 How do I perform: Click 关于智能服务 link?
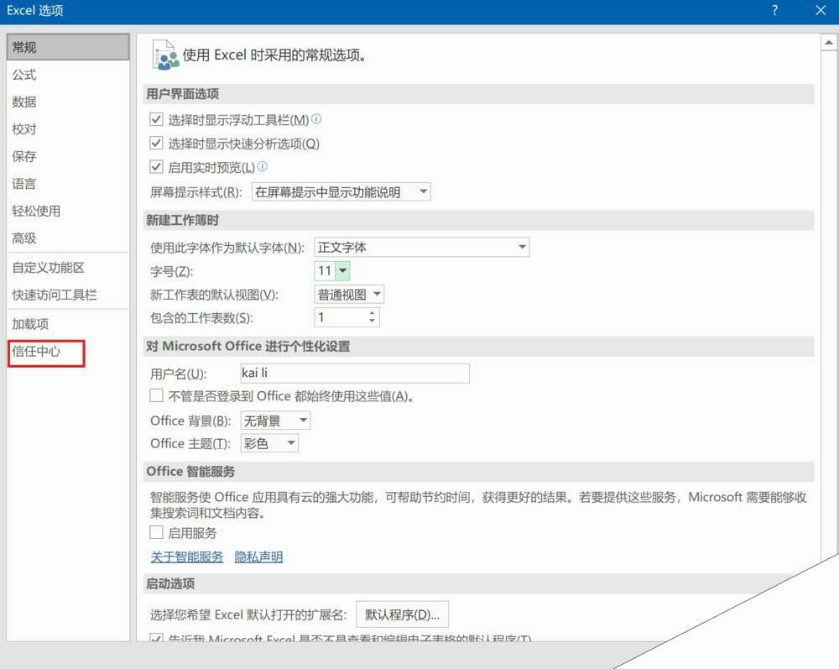(x=187, y=557)
